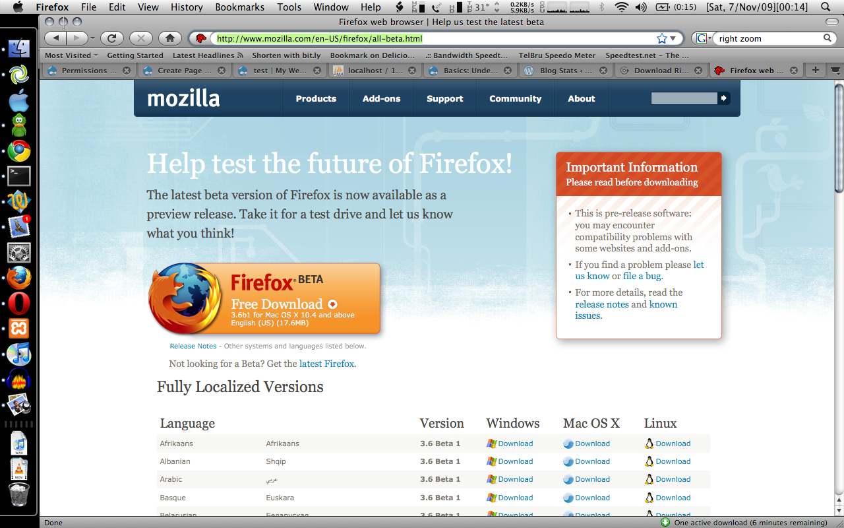Click the Home toolbar button
The image size is (844, 528).
169,38
